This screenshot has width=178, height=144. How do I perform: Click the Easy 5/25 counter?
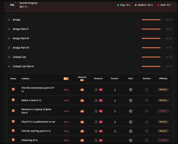click(x=124, y=5)
